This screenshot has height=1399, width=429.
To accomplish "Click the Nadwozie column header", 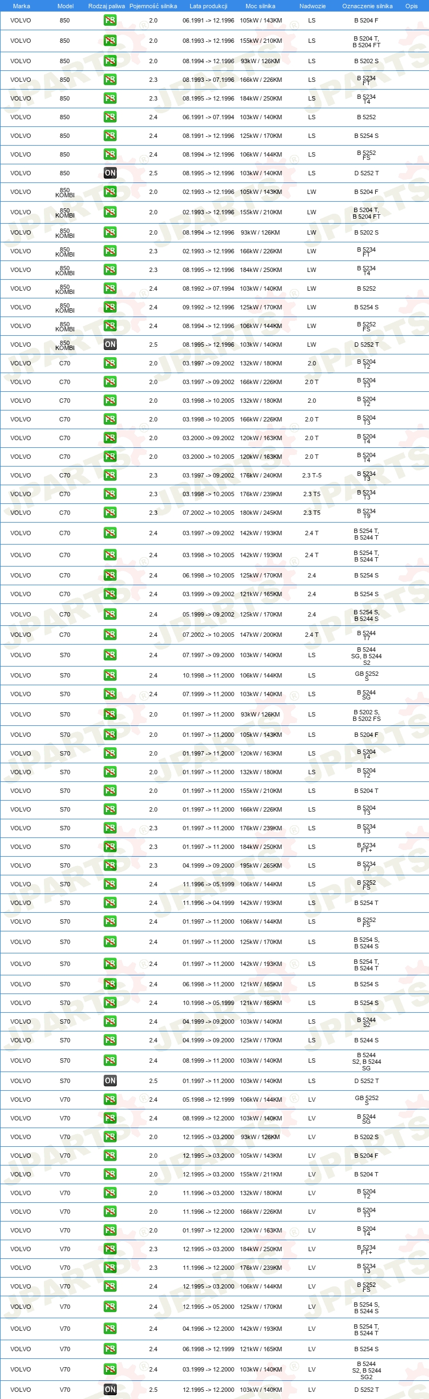I will (x=312, y=6).
